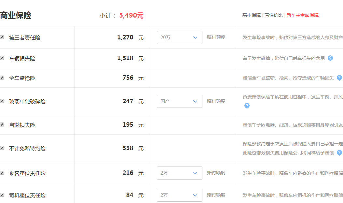Click the subtotal 5,490元 amount
This screenshot has width=343, height=203.
[x=131, y=15]
